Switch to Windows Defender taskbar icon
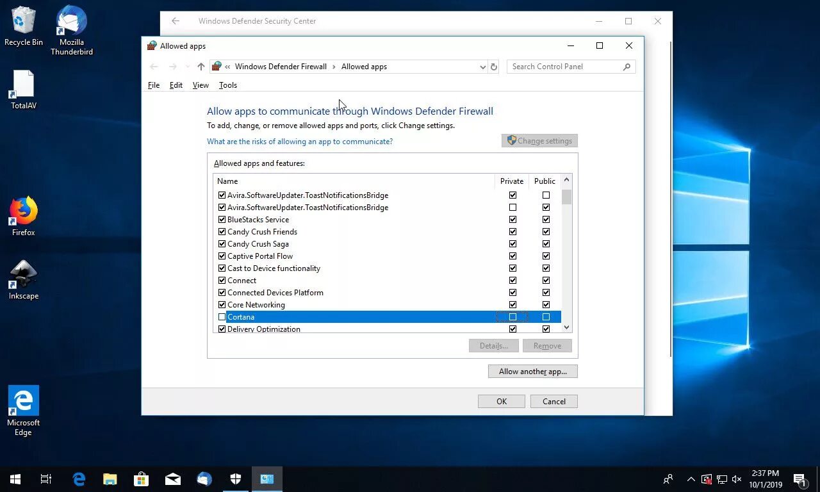820x492 pixels. 235,479
